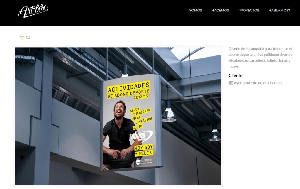Click the hanging lamp right of the poster

pos(169,114)
